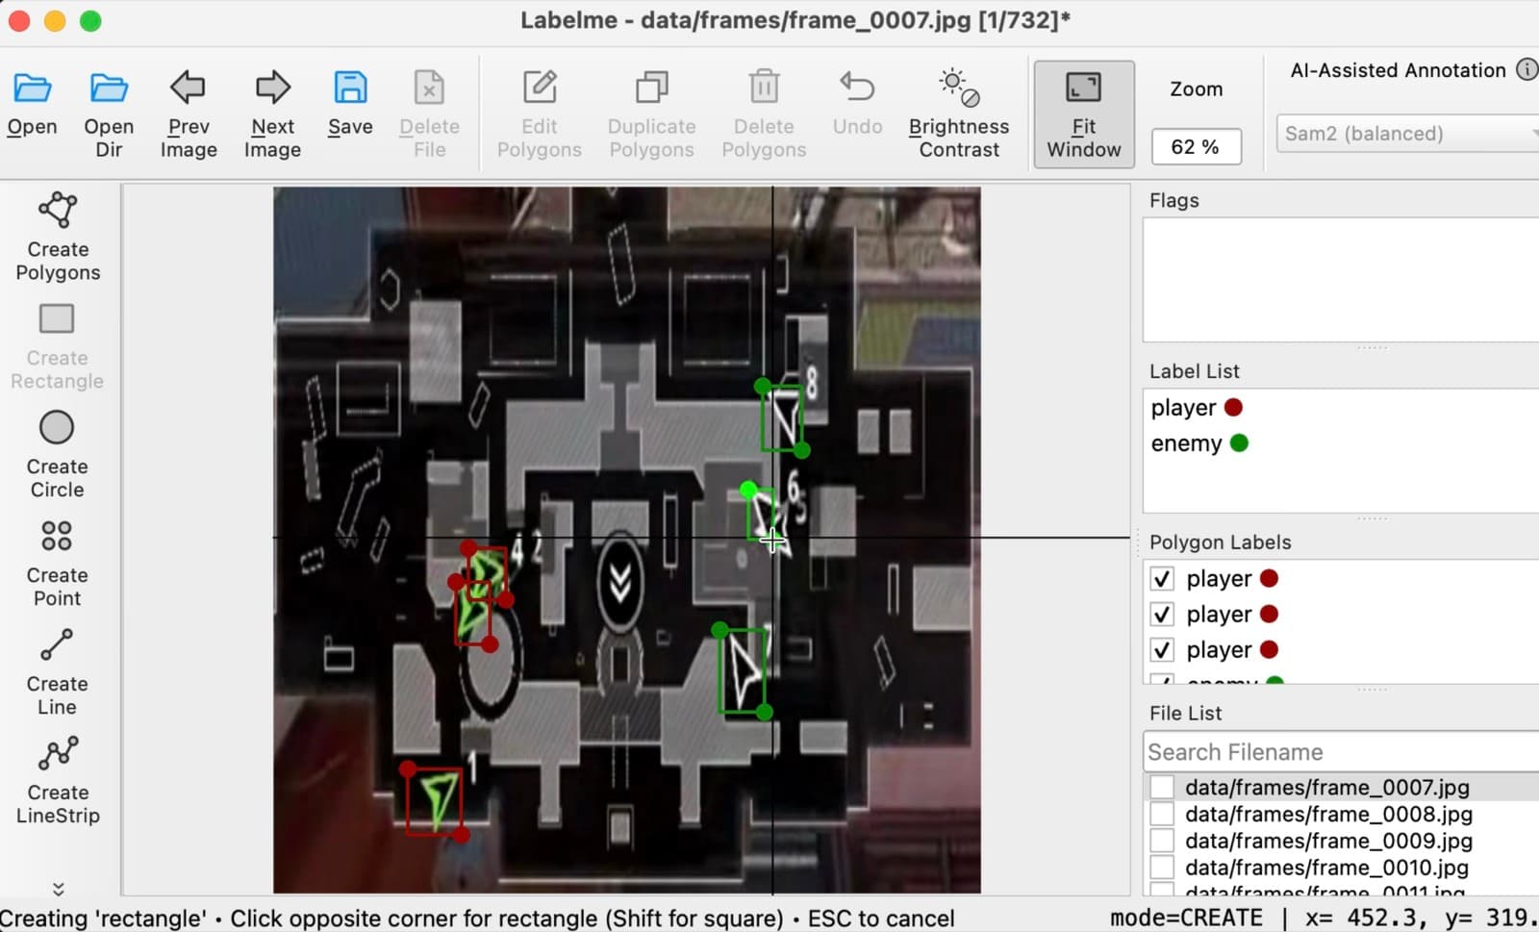Click red color dot beside player label
The width and height of the screenshot is (1539, 932).
1233,408
